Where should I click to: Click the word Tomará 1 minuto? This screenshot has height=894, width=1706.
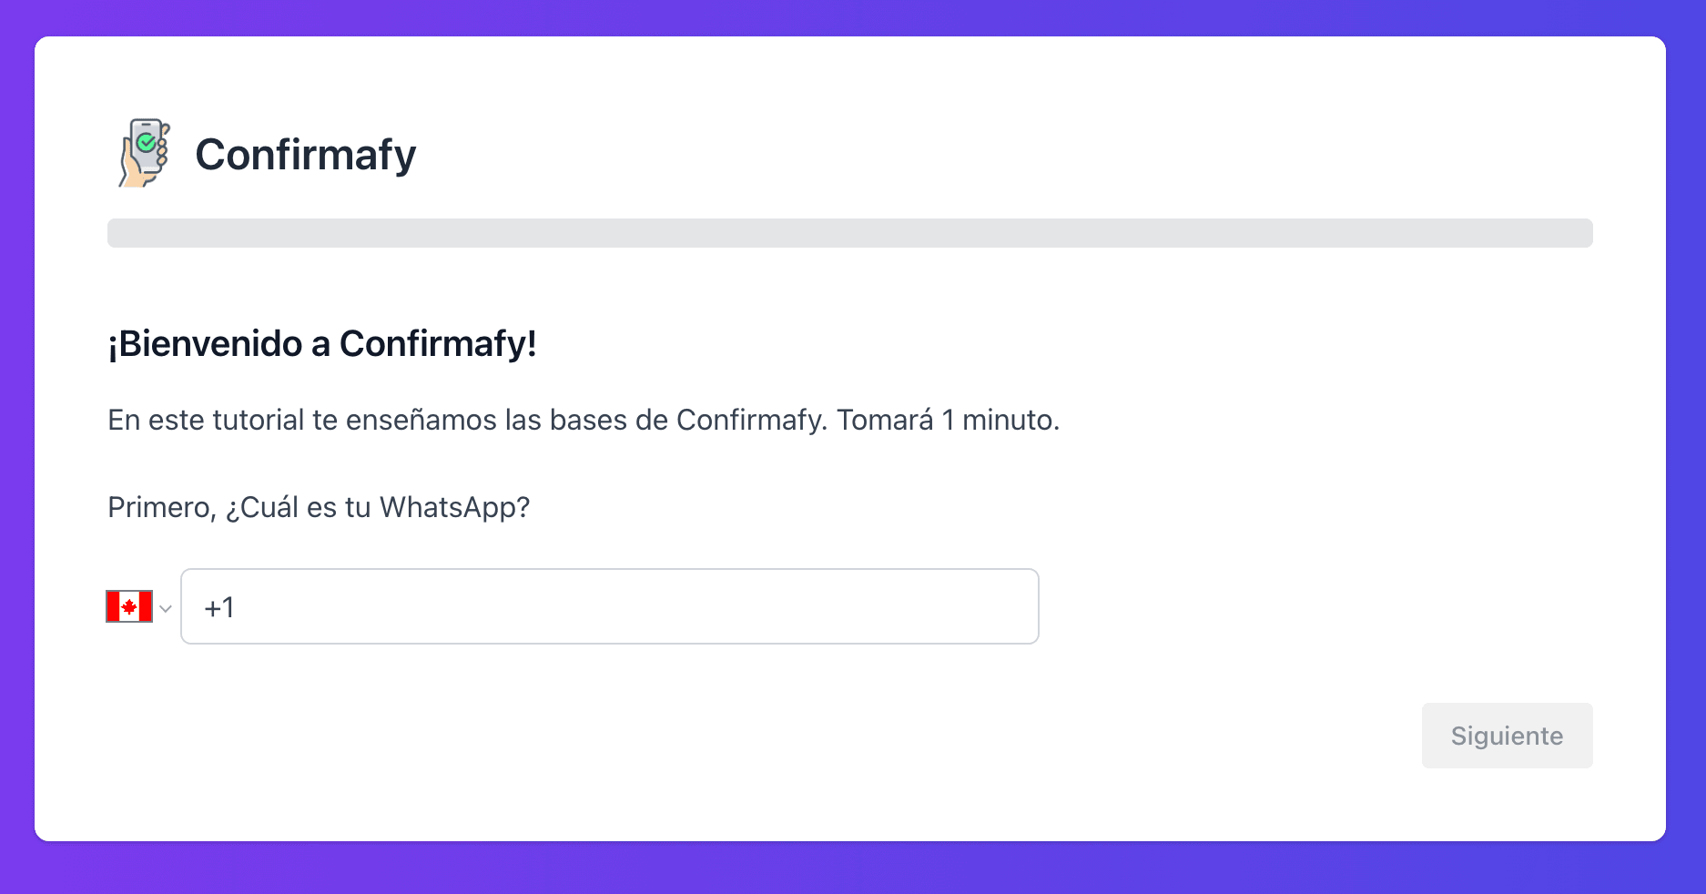point(949,420)
